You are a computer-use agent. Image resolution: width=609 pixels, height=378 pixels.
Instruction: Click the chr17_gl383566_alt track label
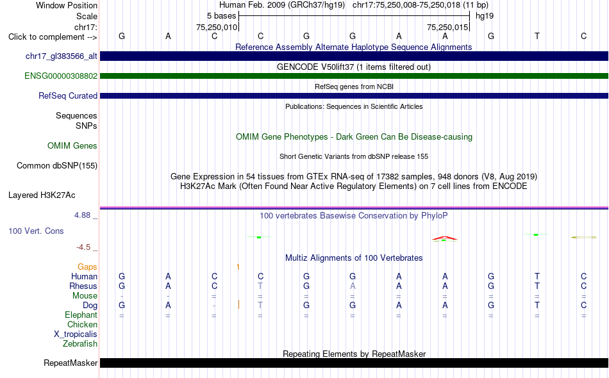(62, 56)
